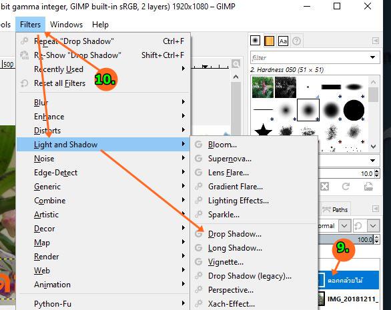Expand the Web submenu

(x=103, y=271)
